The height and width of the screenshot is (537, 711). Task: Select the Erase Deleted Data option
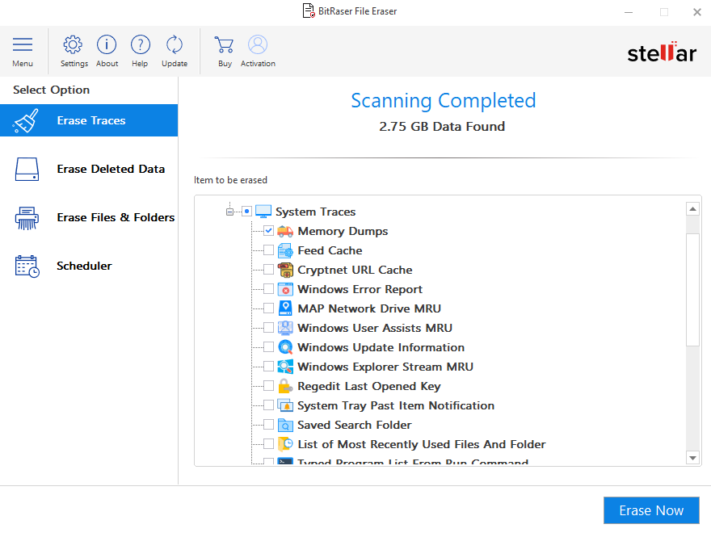click(89, 169)
